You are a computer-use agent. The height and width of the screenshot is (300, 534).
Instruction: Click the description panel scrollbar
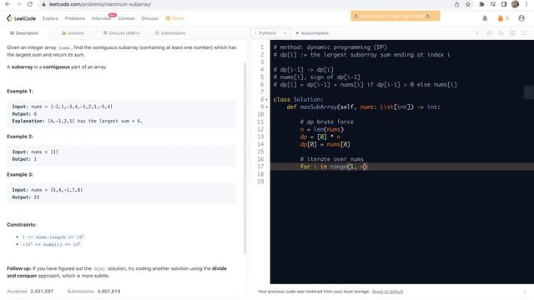(244, 158)
